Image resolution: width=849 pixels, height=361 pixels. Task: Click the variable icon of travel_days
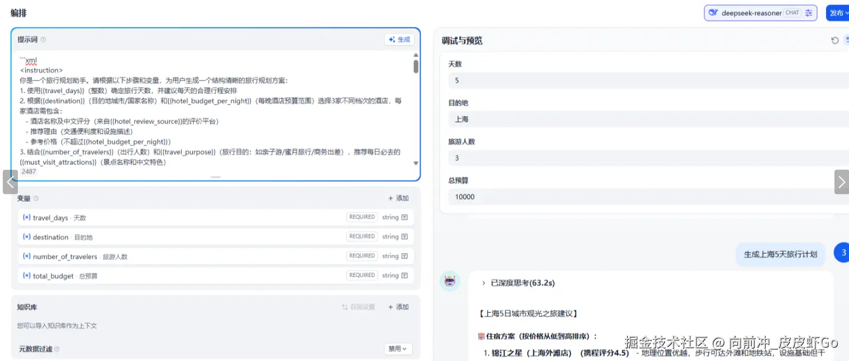tap(26, 217)
